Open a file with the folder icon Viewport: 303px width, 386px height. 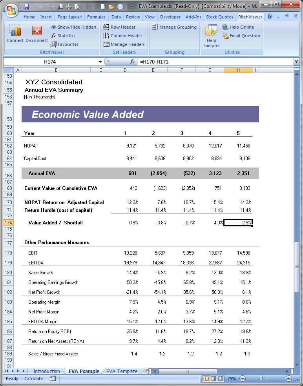tap(111, 7)
